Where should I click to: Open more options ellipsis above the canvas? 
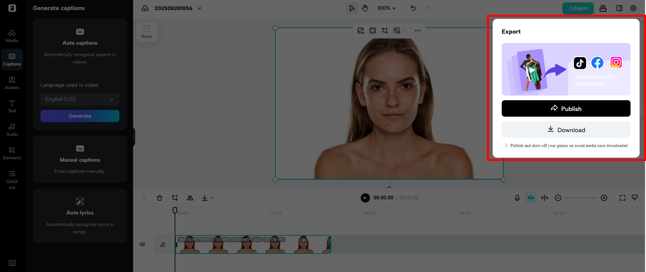(418, 31)
